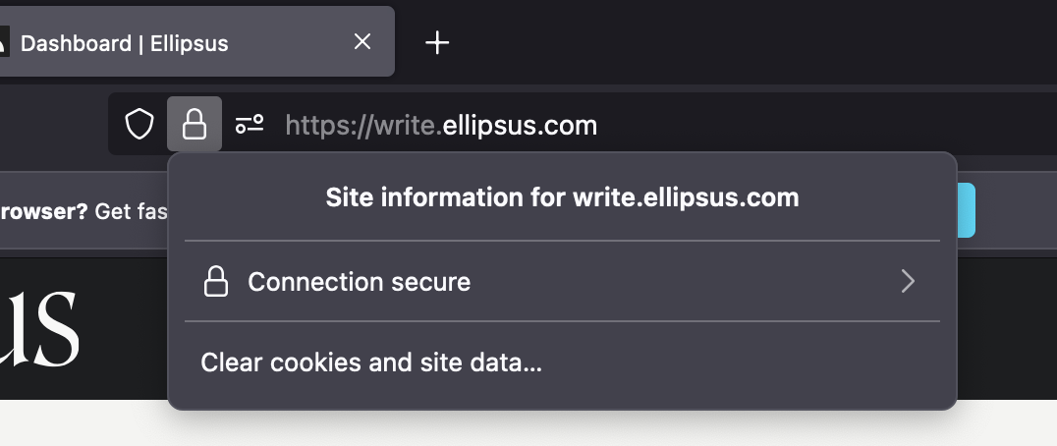Click the ellipsus.com domain in URL
This screenshot has height=446, width=1057.
520,125
